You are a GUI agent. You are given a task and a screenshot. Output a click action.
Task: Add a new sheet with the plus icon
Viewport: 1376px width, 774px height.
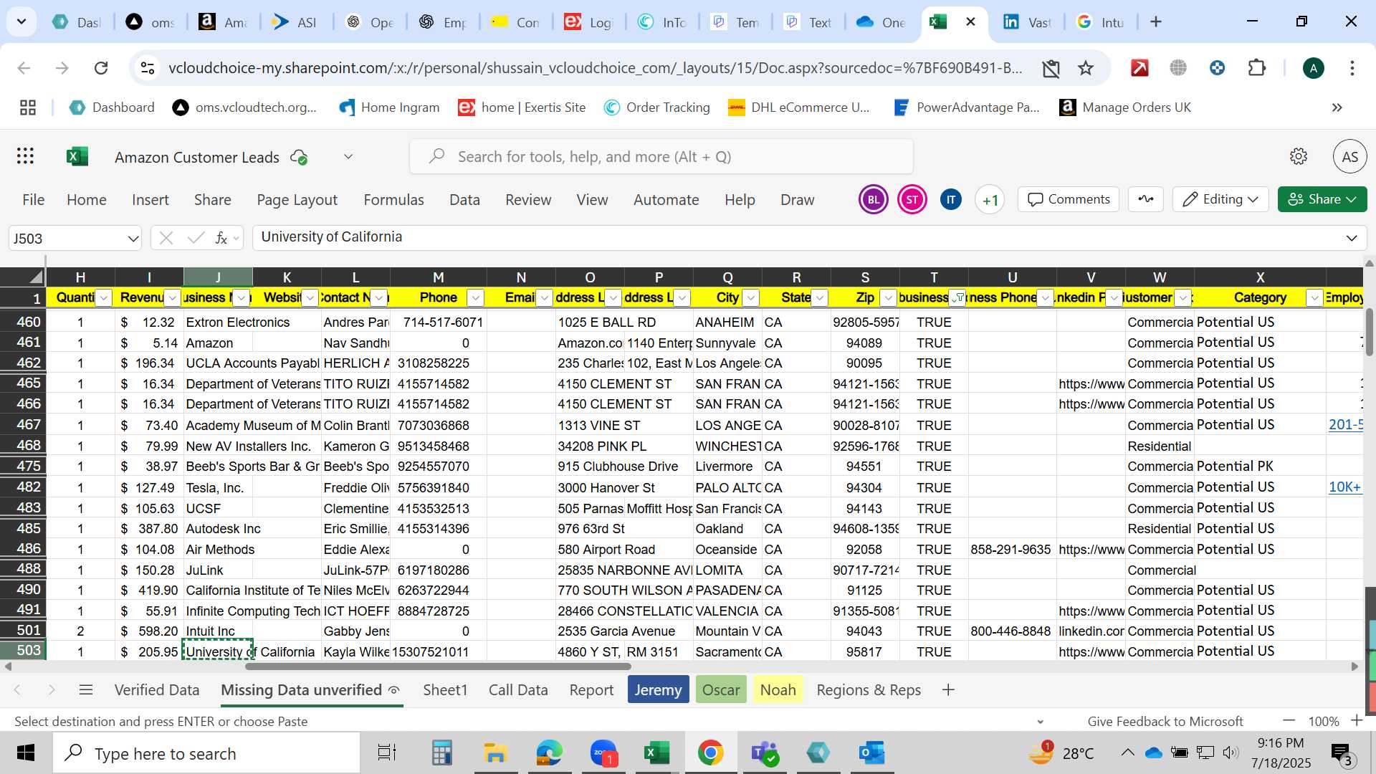pyautogui.click(x=948, y=690)
